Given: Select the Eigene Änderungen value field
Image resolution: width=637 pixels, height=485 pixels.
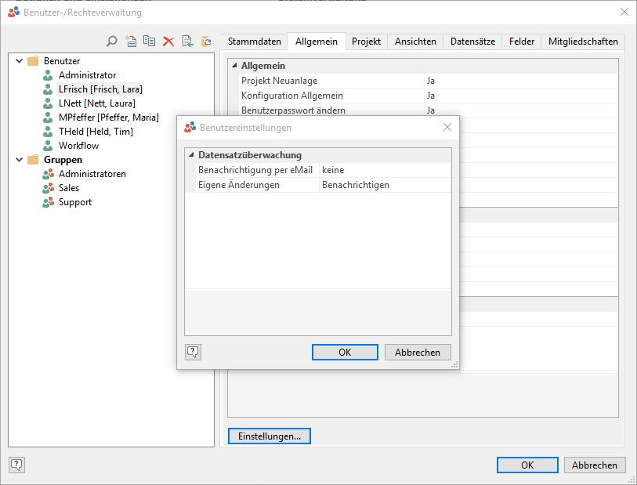Looking at the screenshot, I should click(x=384, y=185).
